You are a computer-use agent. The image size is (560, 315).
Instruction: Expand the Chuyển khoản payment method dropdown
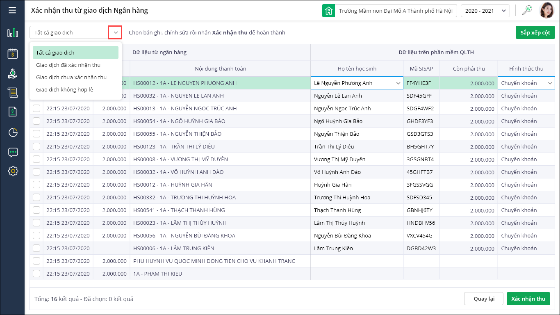tap(550, 83)
